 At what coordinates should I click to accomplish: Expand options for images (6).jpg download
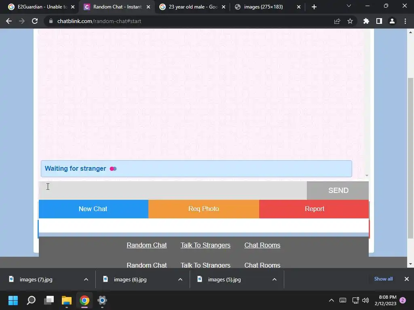(x=180, y=279)
